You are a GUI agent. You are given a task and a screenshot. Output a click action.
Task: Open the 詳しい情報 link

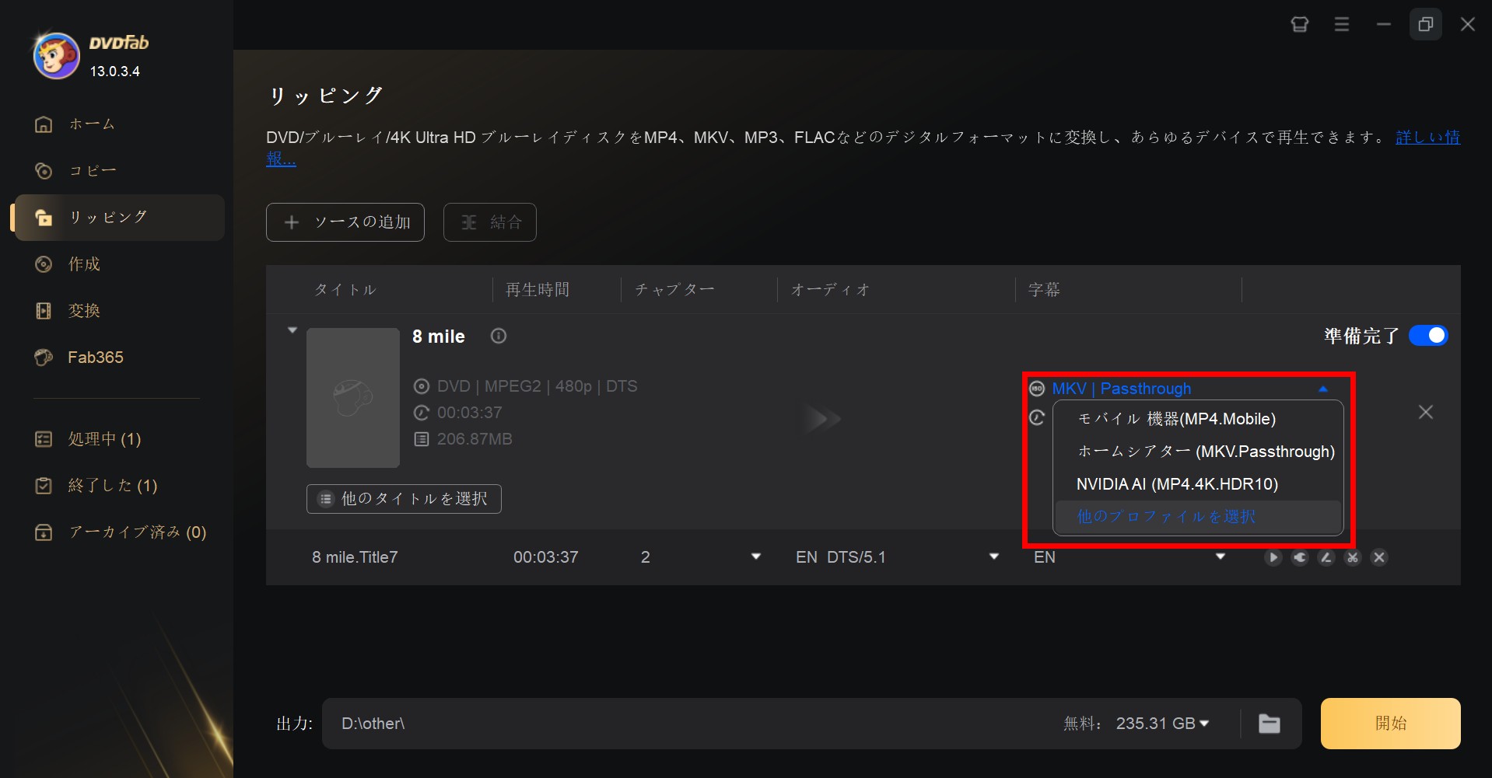point(1427,138)
